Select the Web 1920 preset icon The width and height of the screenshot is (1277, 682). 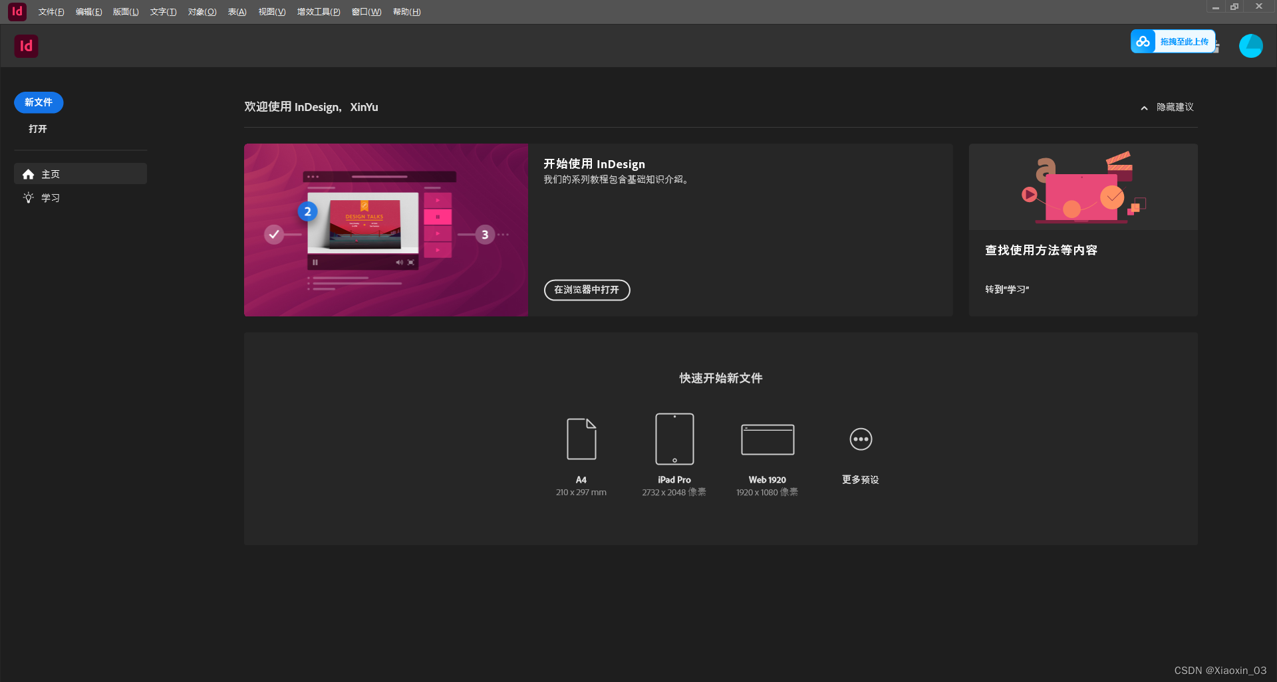pyautogui.click(x=768, y=439)
